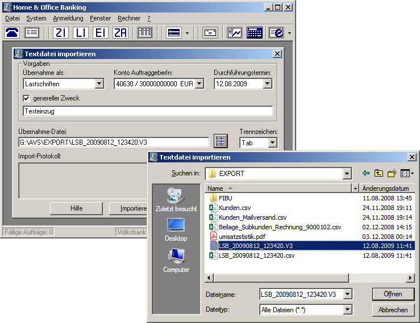This screenshot has height=323, width=420.
Task: Click the LI toolbar button
Action: coord(81,33)
